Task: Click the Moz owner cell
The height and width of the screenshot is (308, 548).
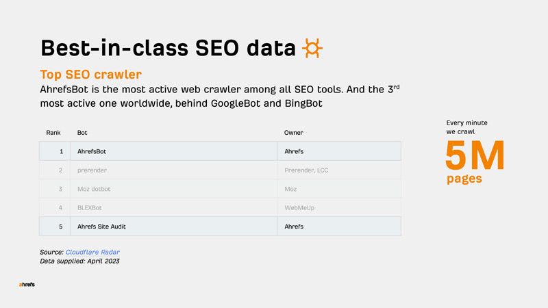Action: pyautogui.click(x=290, y=189)
